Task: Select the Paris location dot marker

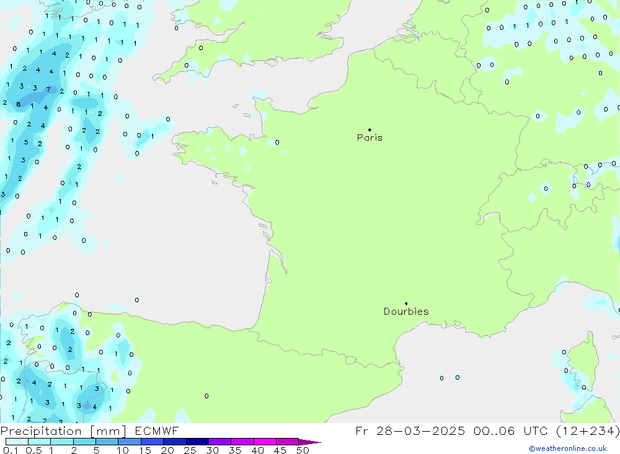Action: point(370,129)
